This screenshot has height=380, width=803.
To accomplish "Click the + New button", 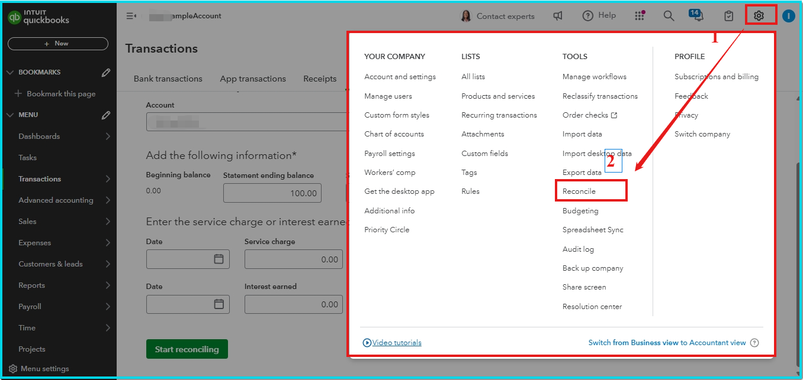I will coord(57,44).
